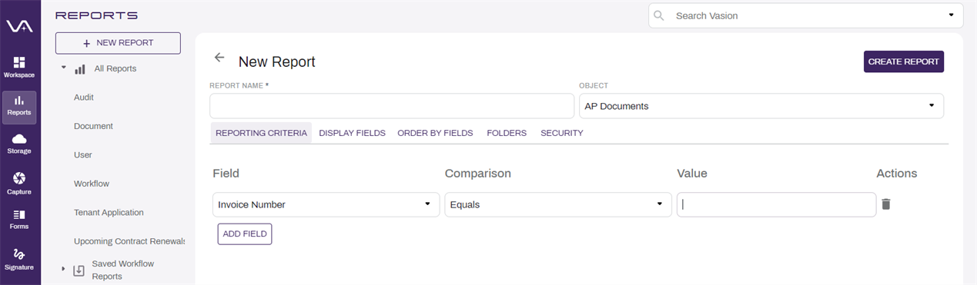Delete the Invoice Number criteria row
The width and height of the screenshot is (977, 285).
[x=886, y=204]
